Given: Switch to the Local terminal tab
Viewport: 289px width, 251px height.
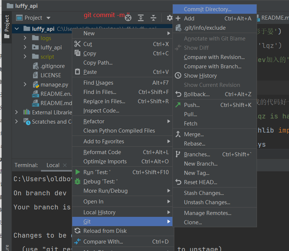Looking at the screenshot, I should point(53,165).
